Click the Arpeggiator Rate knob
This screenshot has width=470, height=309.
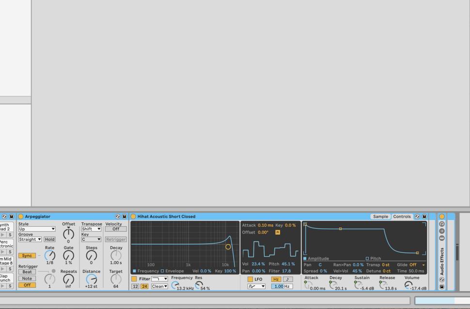(x=49, y=255)
